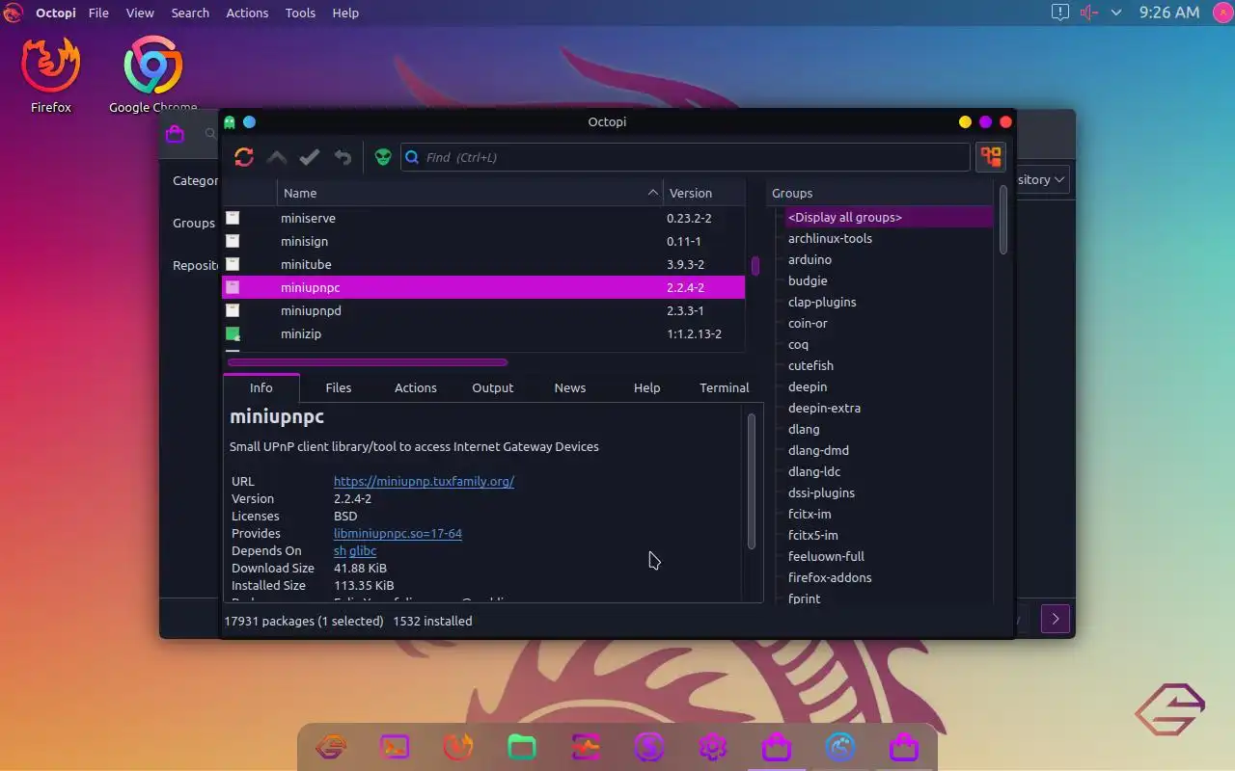Open the settings gear icon in dock

713,747
